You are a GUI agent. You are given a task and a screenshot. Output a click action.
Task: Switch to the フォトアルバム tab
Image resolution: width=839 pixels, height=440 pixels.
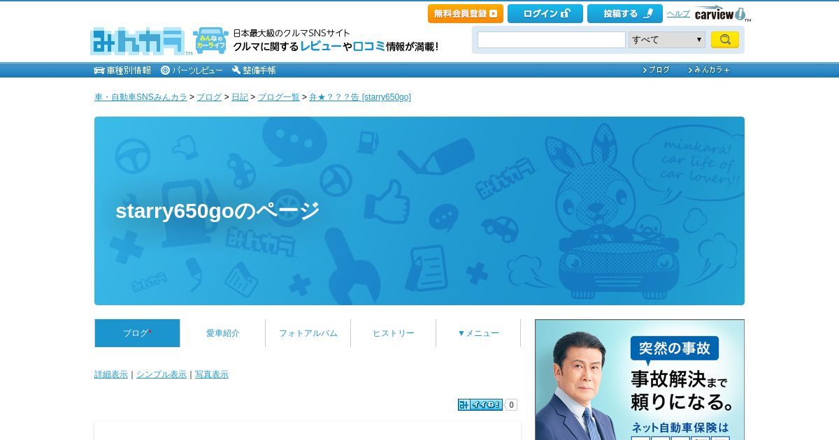point(308,333)
